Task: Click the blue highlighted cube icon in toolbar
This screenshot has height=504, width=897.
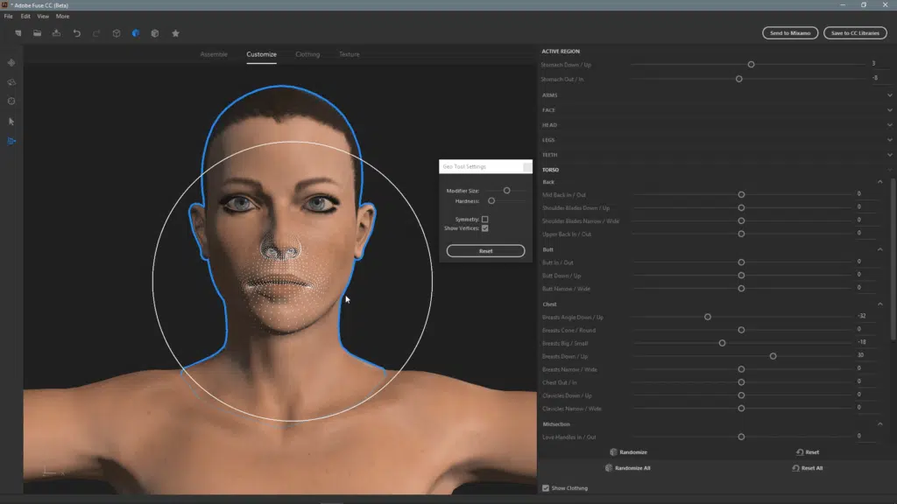Action: 136,33
